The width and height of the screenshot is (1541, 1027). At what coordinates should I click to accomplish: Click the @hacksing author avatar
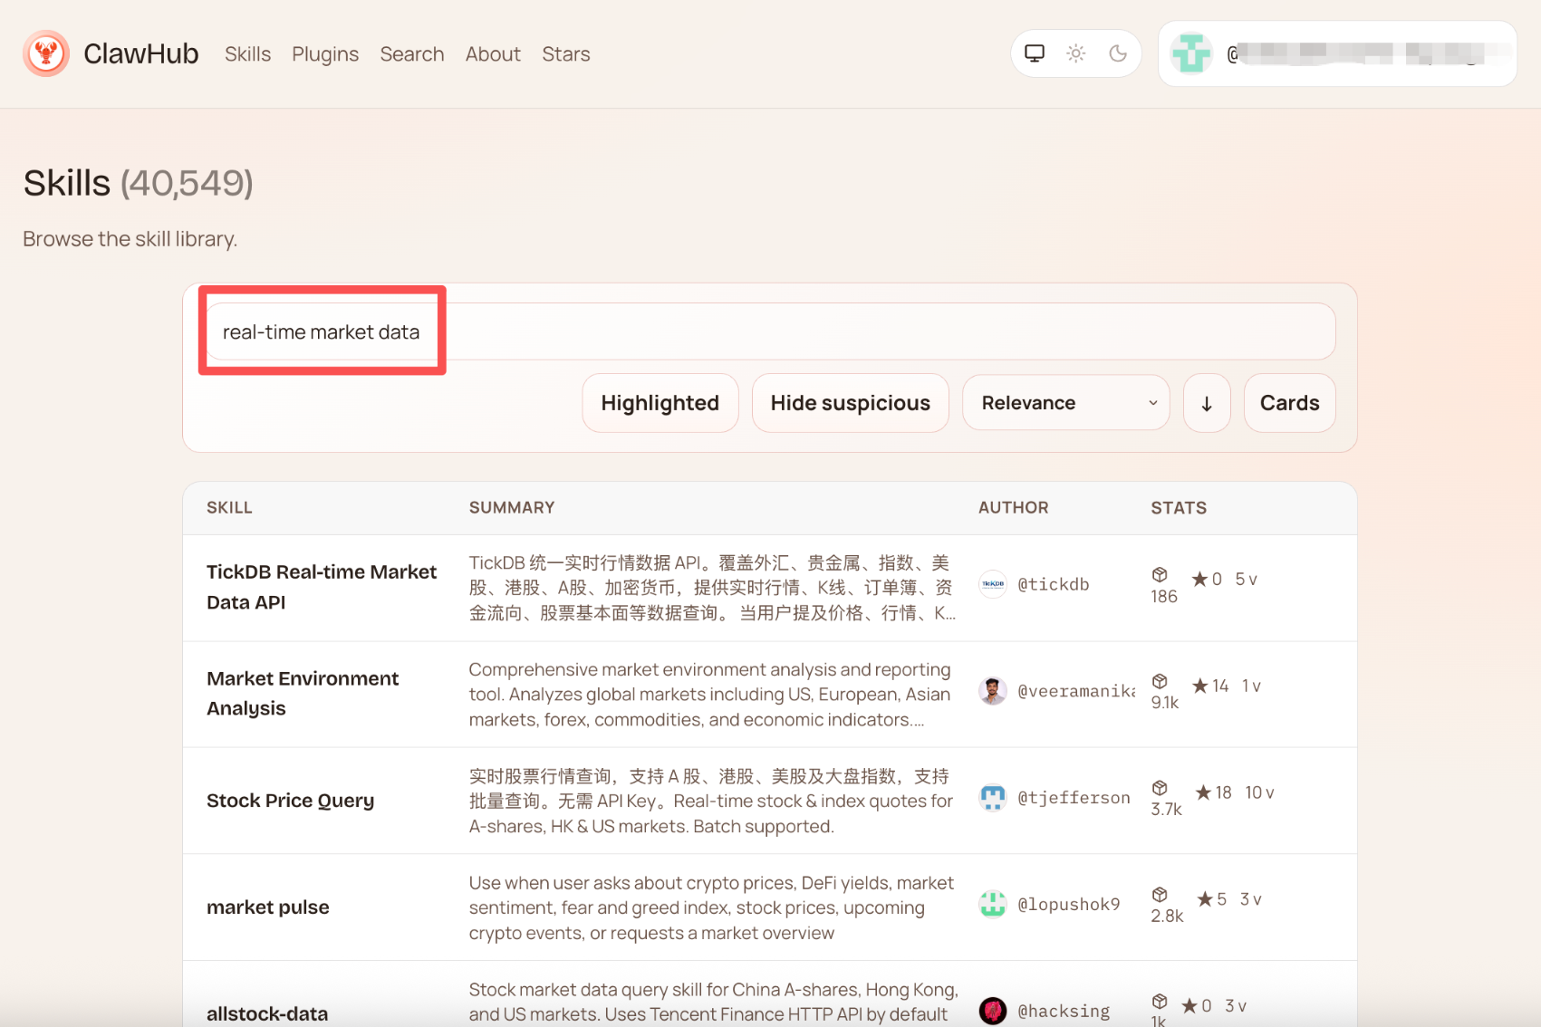[993, 1011]
